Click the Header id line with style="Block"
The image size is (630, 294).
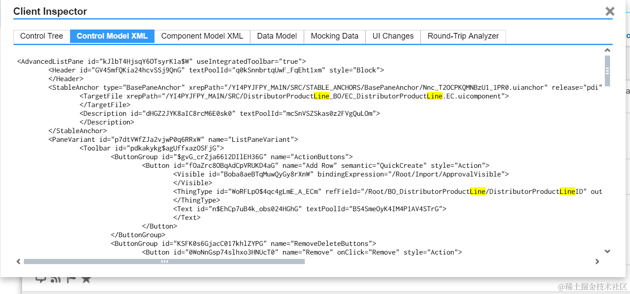[216, 70]
